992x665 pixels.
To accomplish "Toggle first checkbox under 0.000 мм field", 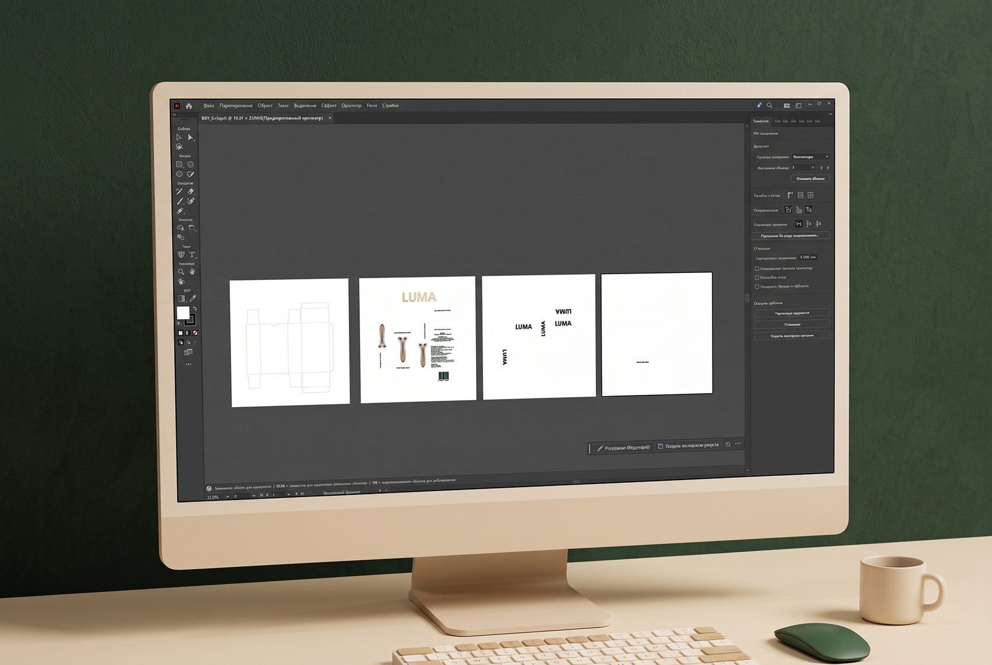I will coord(757,269).
